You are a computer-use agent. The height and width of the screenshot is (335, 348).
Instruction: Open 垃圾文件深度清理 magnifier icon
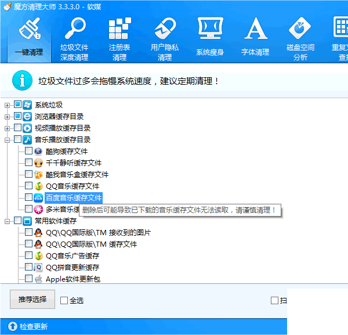[75, 28]
